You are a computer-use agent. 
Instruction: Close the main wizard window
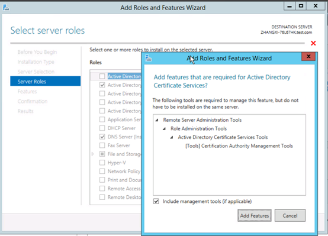pos(316,6)
